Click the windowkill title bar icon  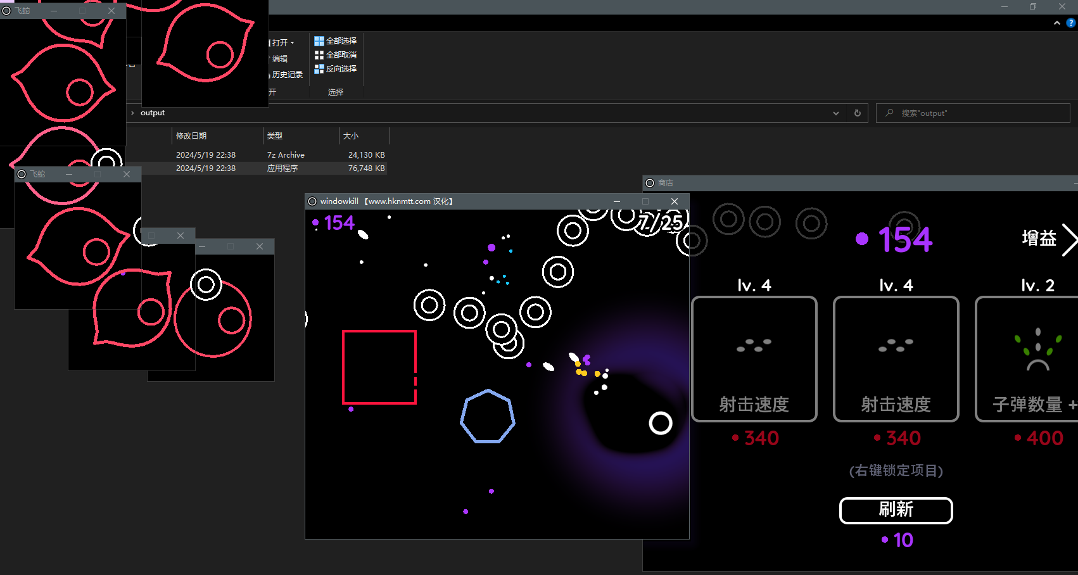(x=312, y=201)
